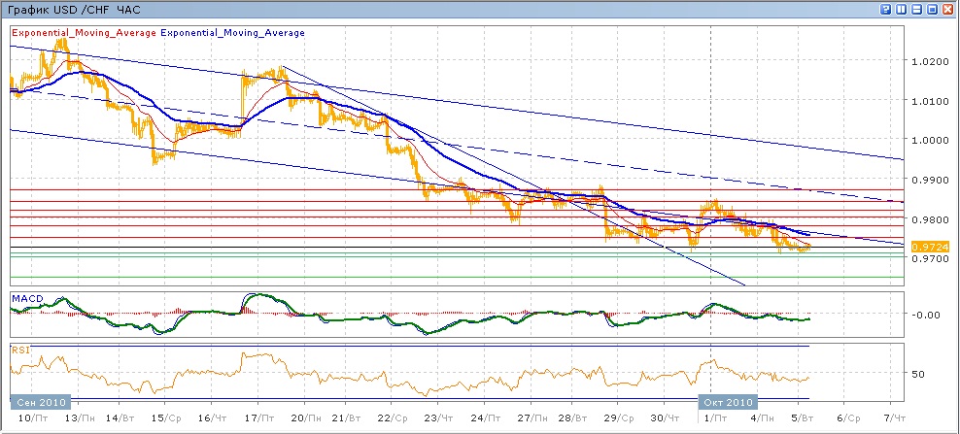Screen dimensions: 960x434
Task: Click the 17/Пт date on time axis
Action: 257,417
